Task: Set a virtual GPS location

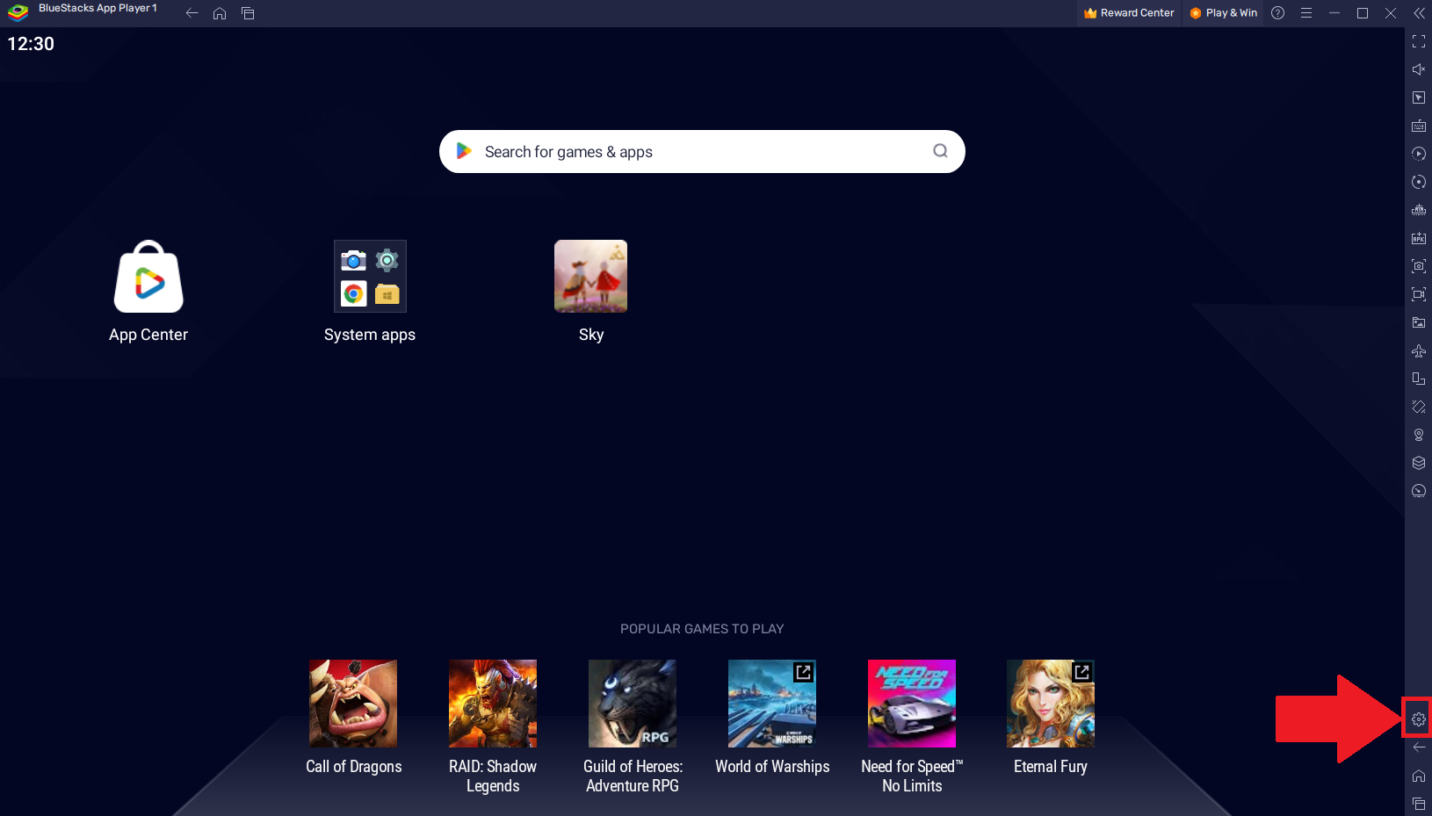Action: [1419, 434]
